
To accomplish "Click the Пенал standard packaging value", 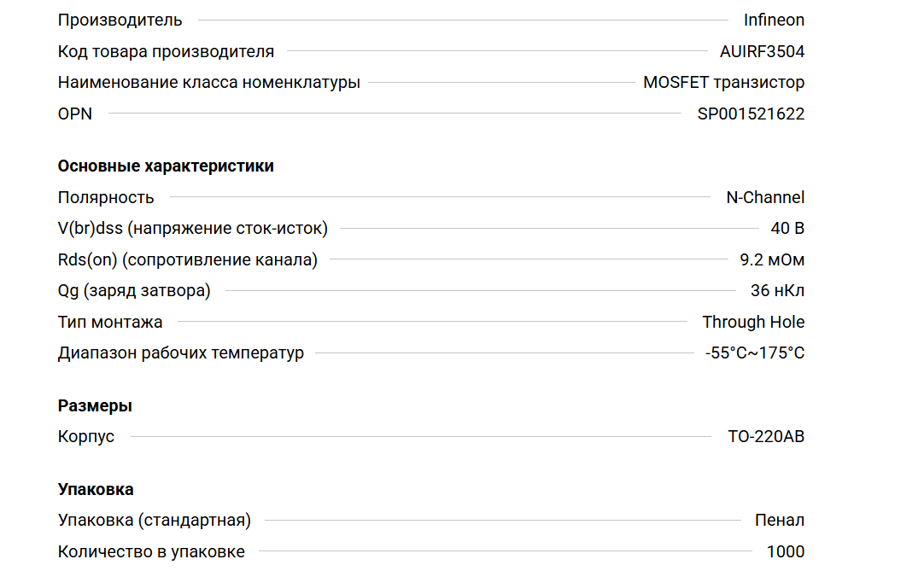I will [x=779, y=520].
